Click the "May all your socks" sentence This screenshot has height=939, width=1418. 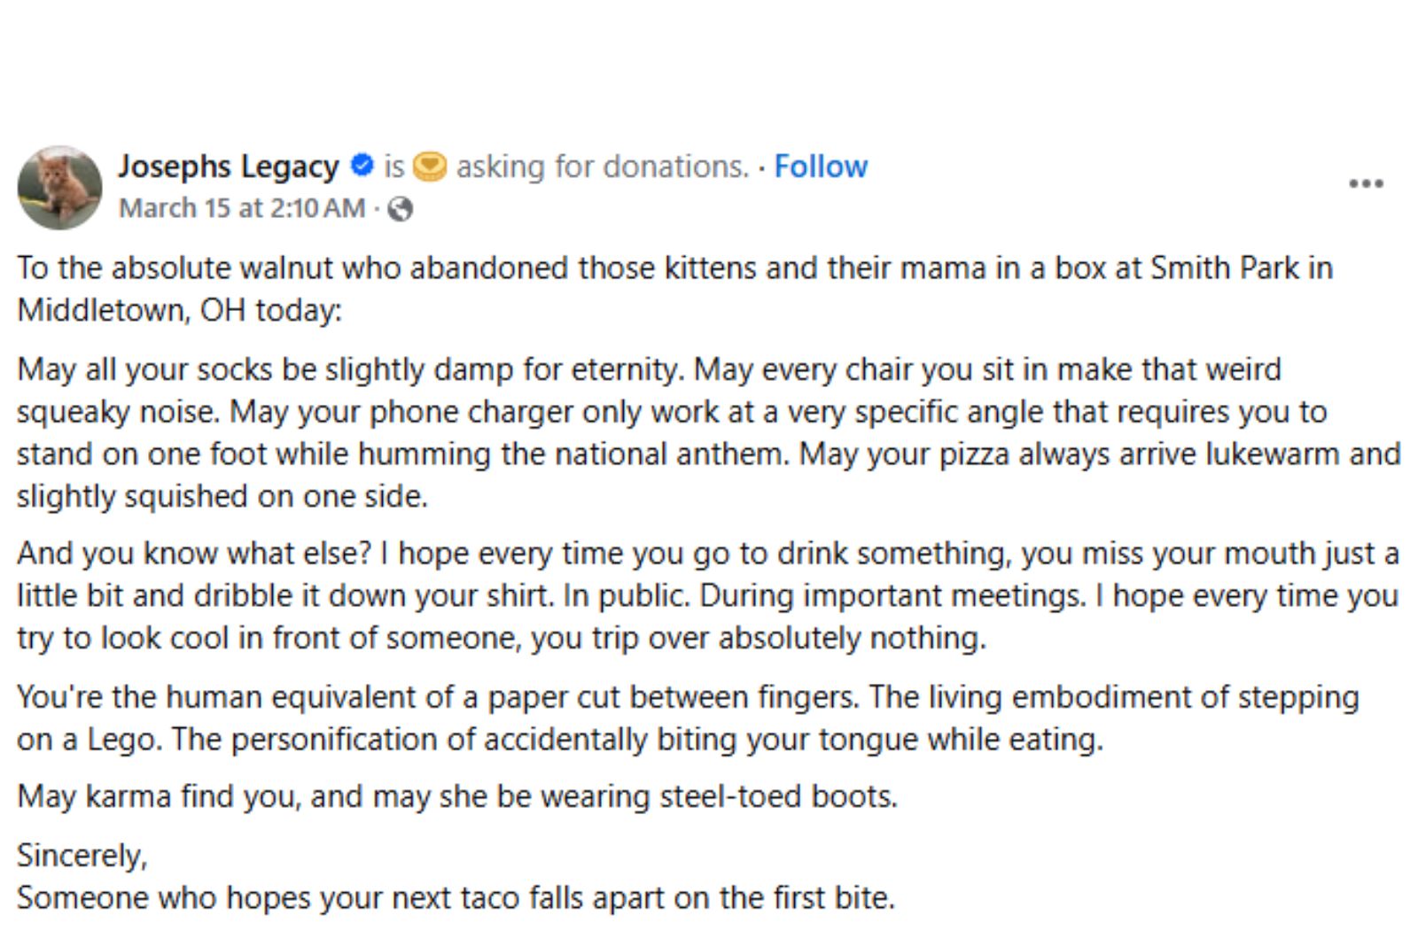(351, 369)
